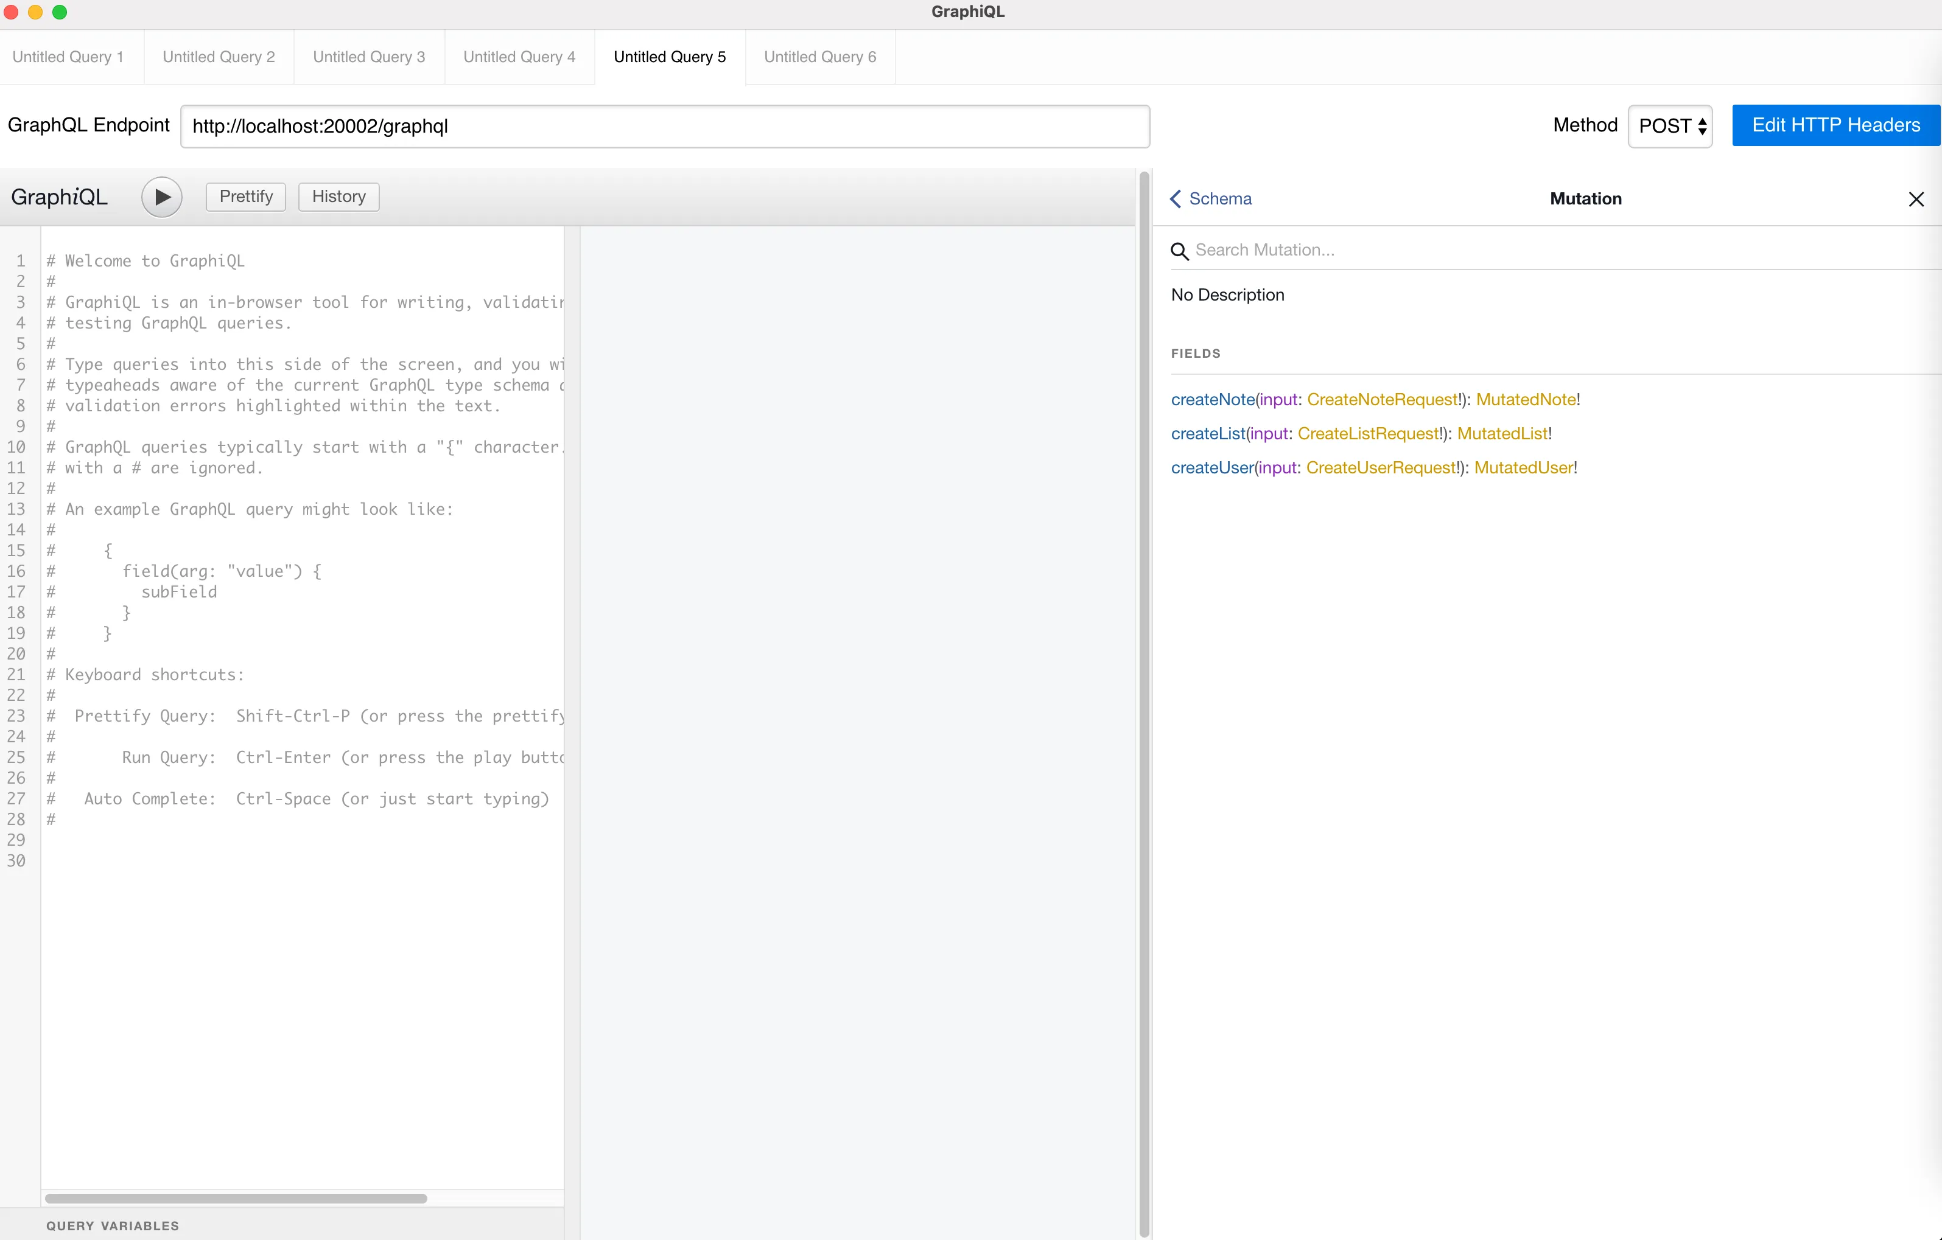This screenshot has height=1240, width=1942.
Task: Open the createUser field docs
Action: [x=1212, y=468]
